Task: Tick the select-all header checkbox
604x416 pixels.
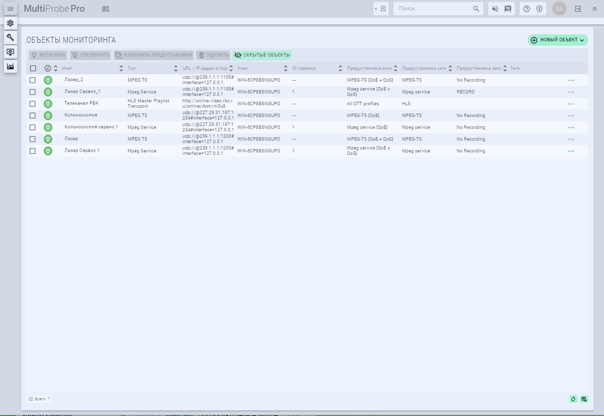Action: [33, 68]
